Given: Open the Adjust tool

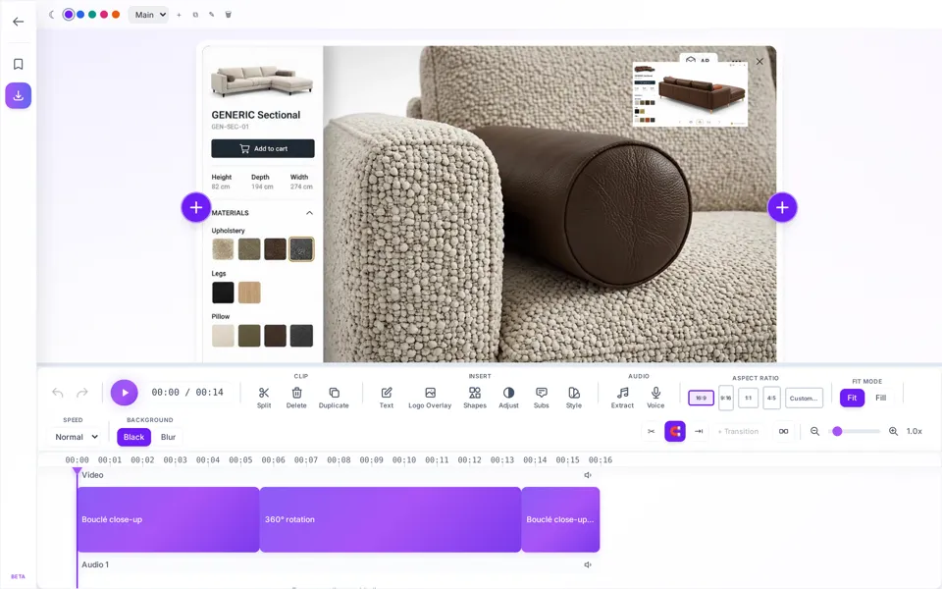Looking at the screenshot, I should pos(508,398).
